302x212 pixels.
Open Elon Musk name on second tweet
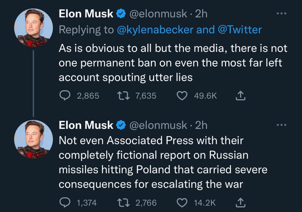tap(86, 125)
